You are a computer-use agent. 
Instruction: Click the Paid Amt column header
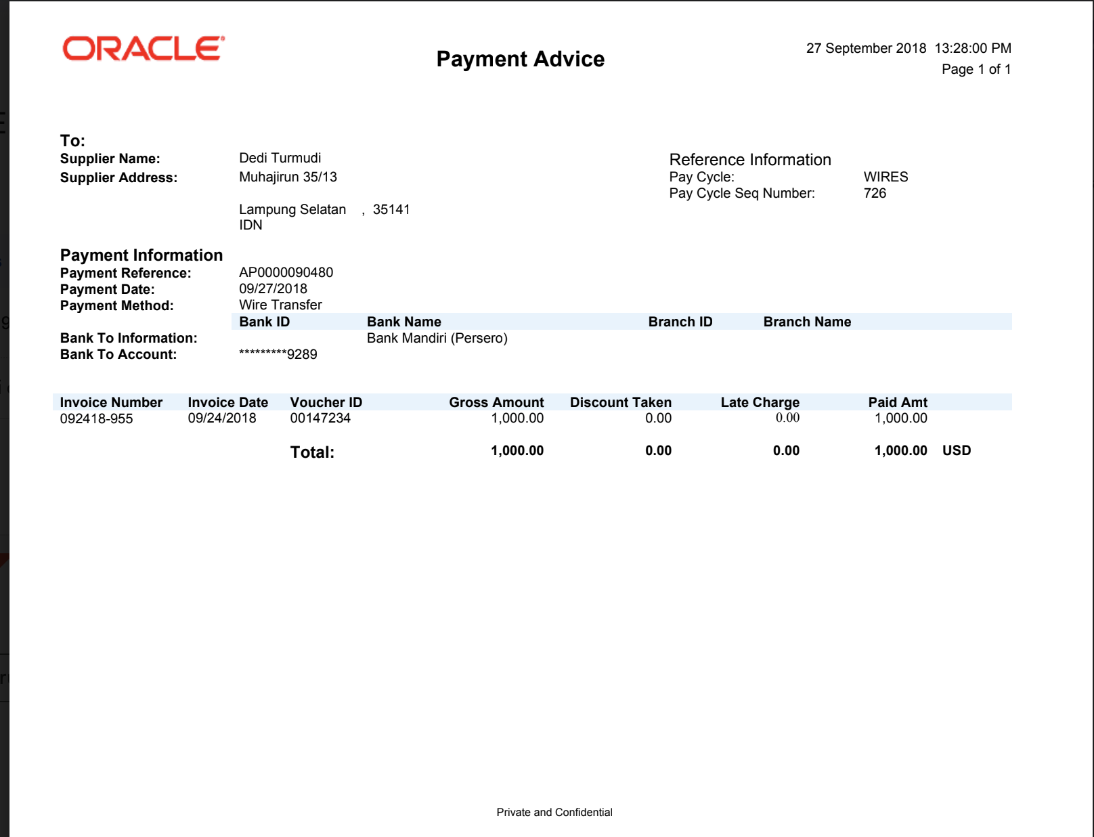pyautogui.click(x=898, y=402)
